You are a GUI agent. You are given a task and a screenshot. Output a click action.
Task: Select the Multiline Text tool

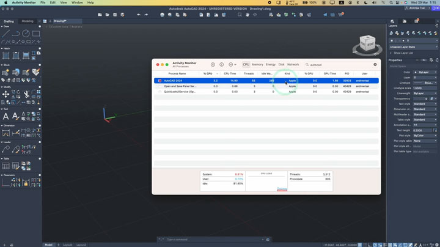coord(5,116)
